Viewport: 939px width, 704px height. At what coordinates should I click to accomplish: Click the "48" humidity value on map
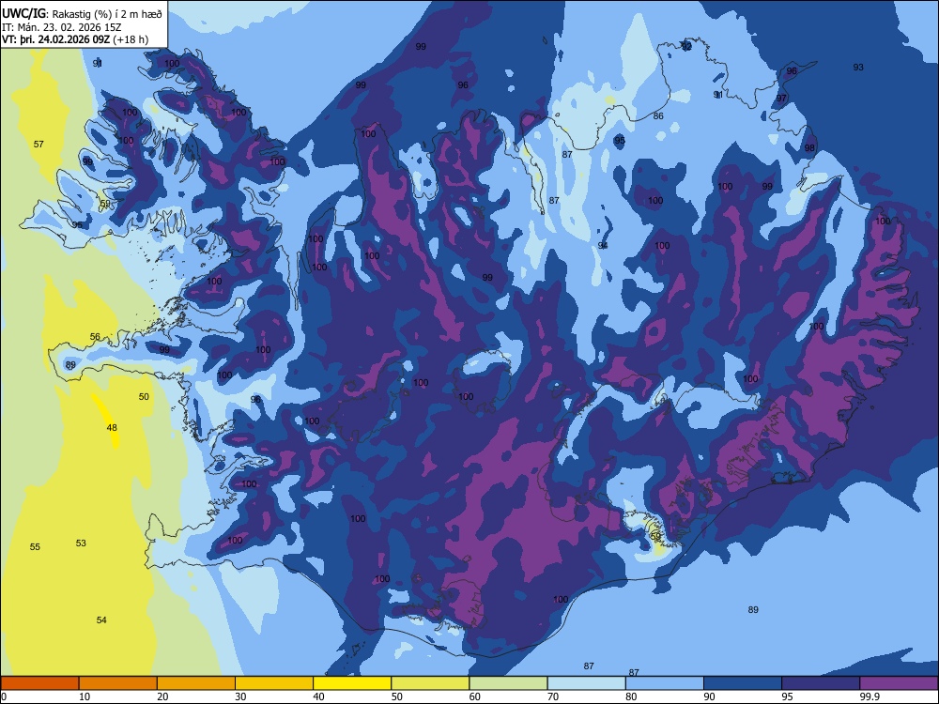tap(112, 427)
